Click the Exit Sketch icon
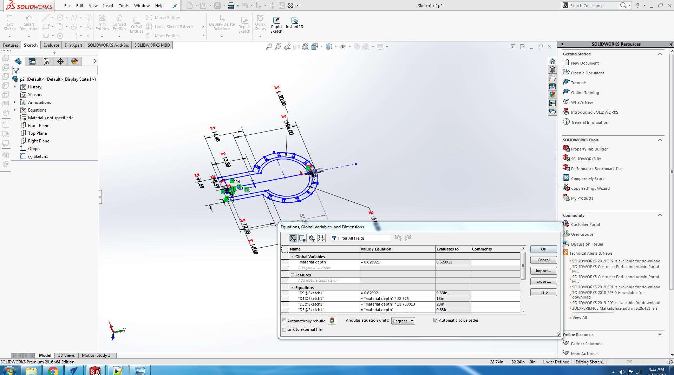Screen dimensions: 674x375 (9, 19)
